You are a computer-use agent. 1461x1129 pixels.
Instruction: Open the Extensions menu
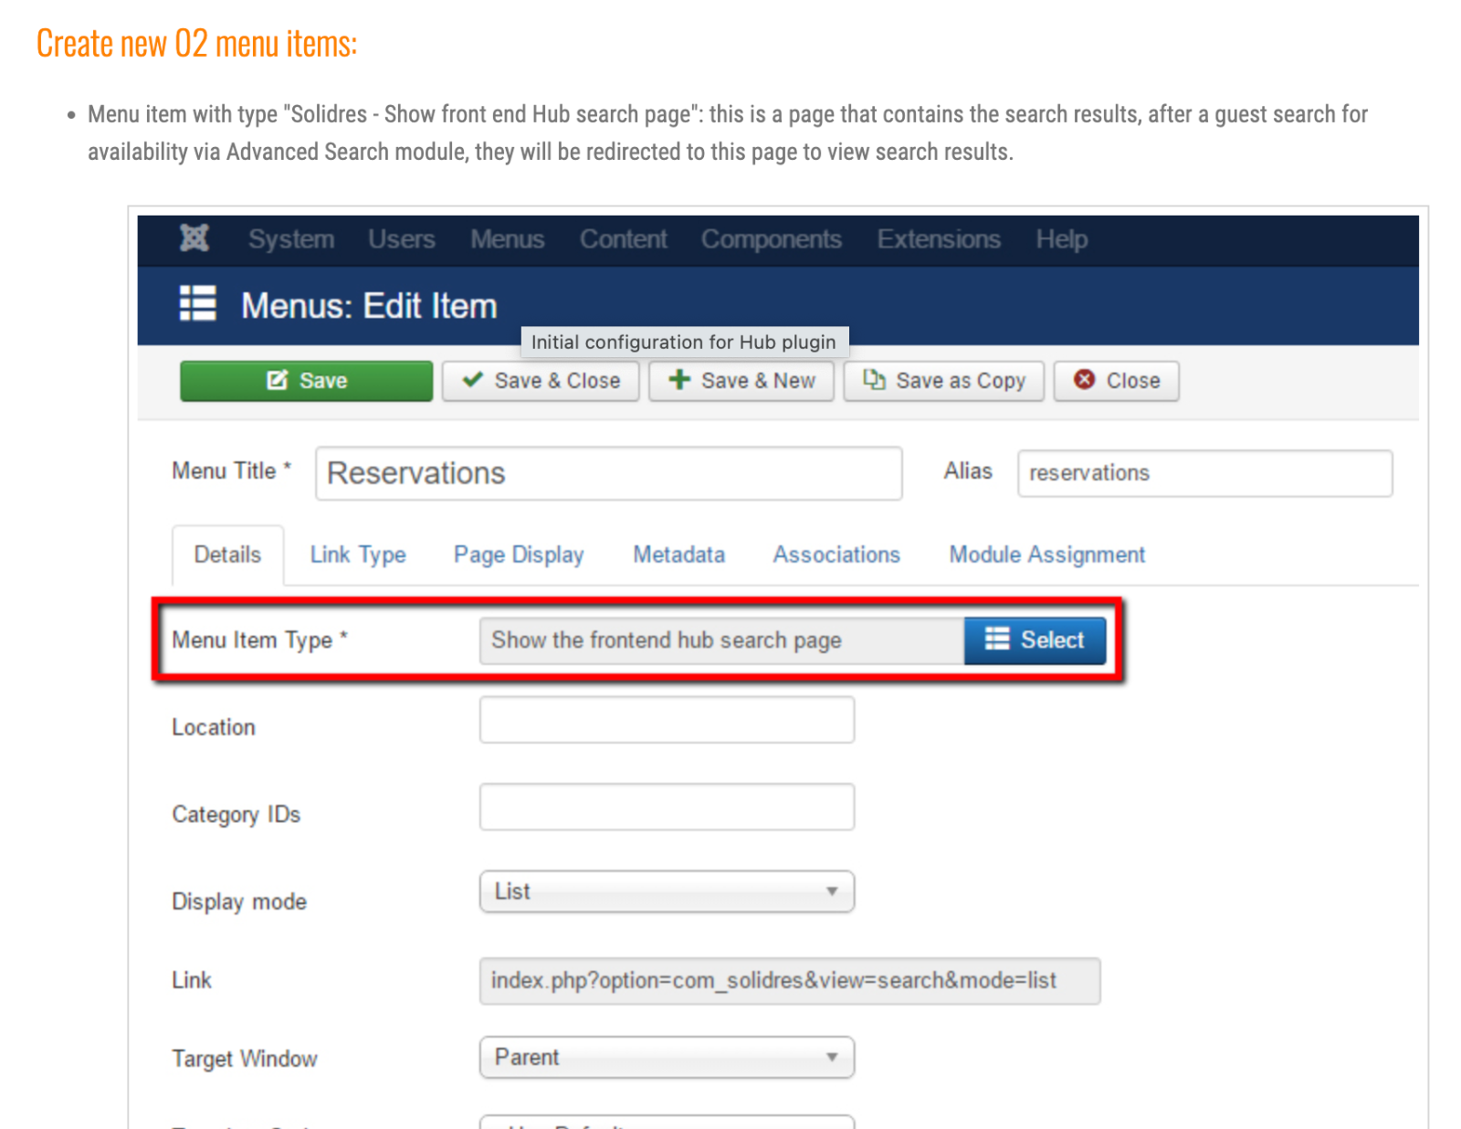939,239
